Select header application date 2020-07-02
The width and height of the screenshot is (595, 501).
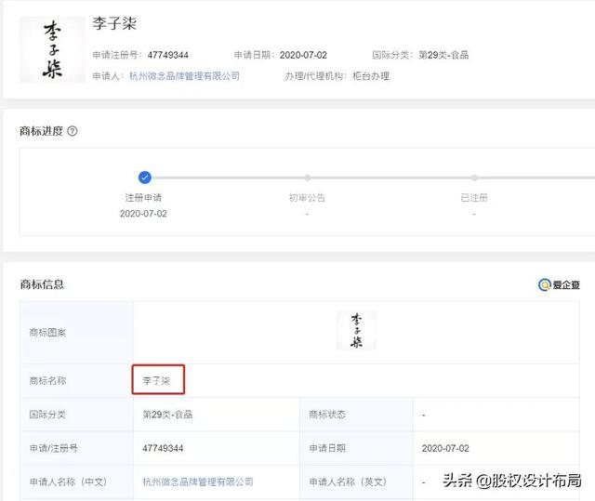pyautogui.click(x=303, y=56)
